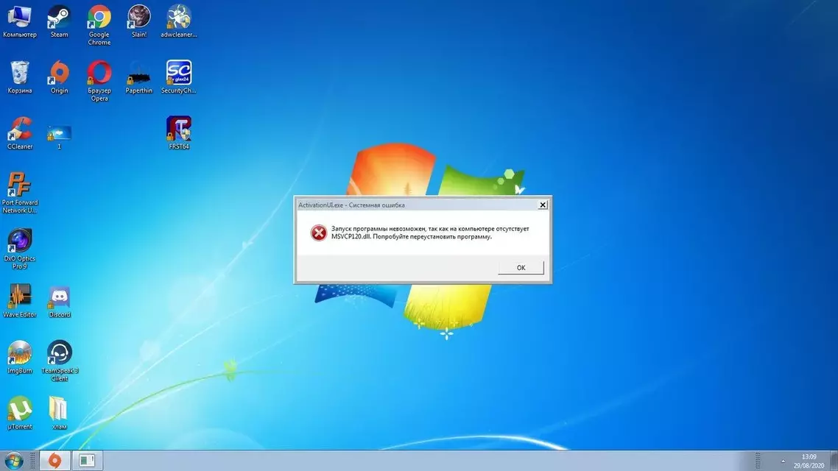Open Google Chrome desktop shortcut
Viewport: 838px width, 471px height.
click(x=99, y=25)
